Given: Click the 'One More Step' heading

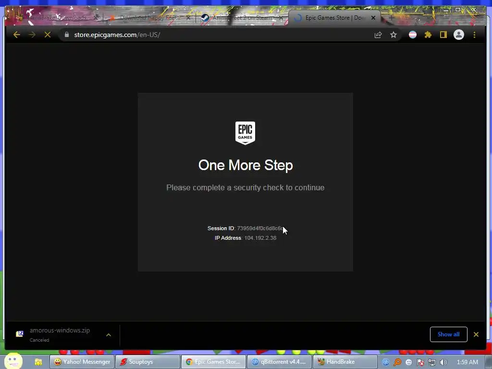Looking at the screenshot, I should 246,165.
